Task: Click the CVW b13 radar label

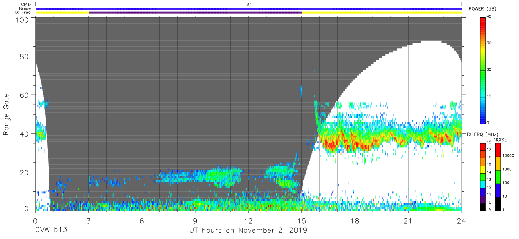Action: pyautogui.click(x=51, y=231)
